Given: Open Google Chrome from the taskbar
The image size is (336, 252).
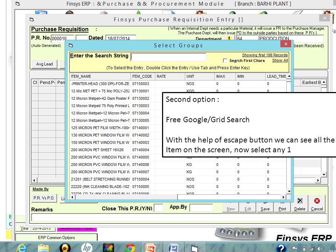Looking at the screenshot, I should click(x=130, y=248).
